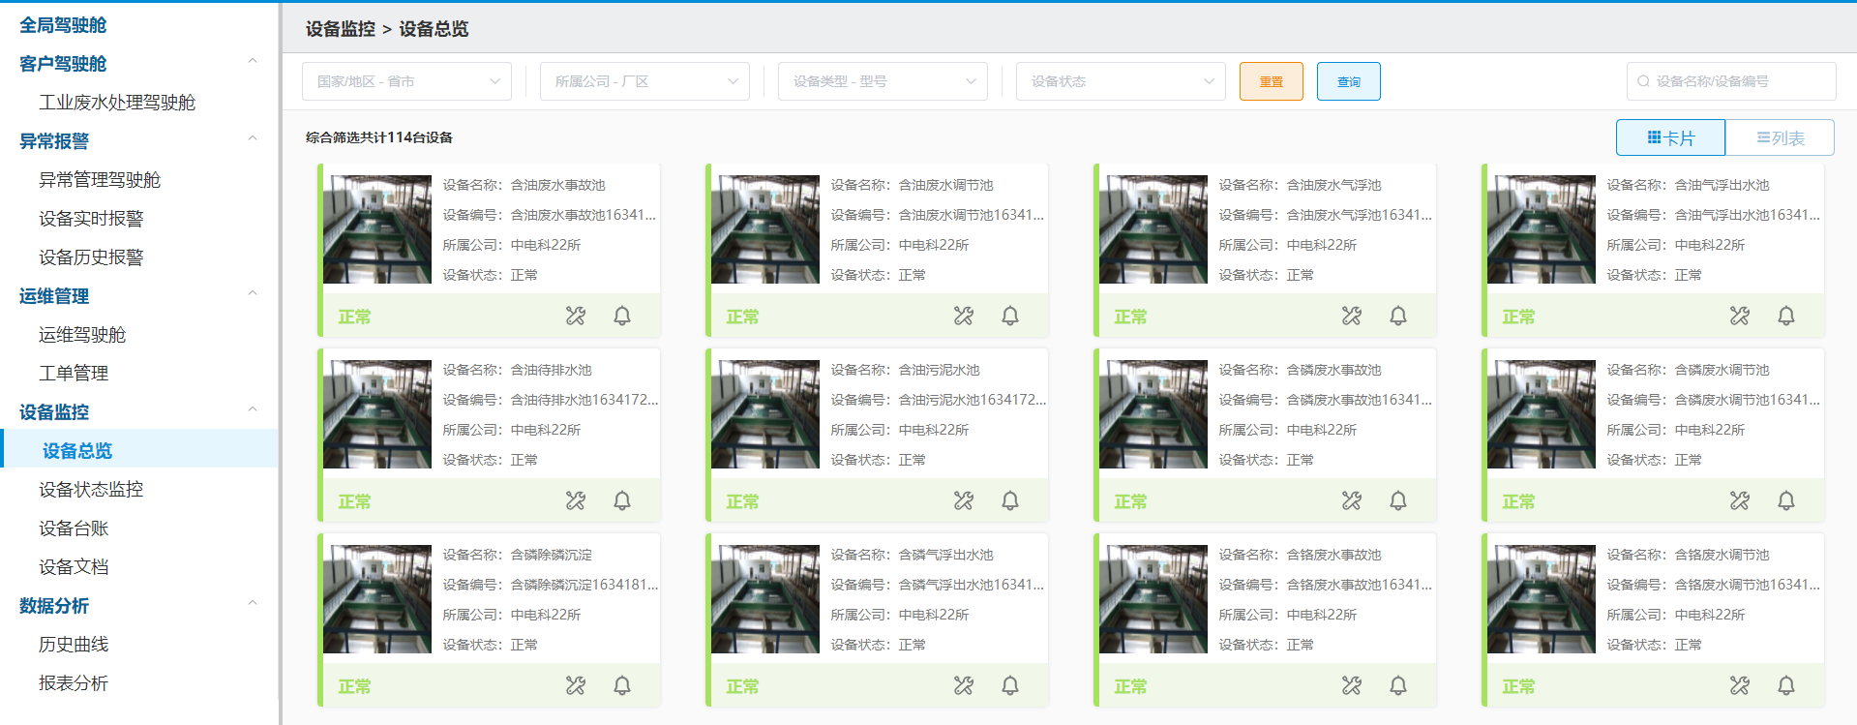Open 全局驾驶舱 in the sidebar

pos(63,25)
